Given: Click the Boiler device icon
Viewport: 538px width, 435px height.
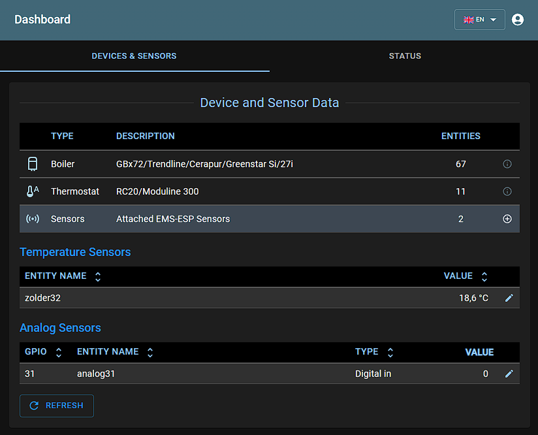Looking at the screenshot, I should click(x=33, y=164).
